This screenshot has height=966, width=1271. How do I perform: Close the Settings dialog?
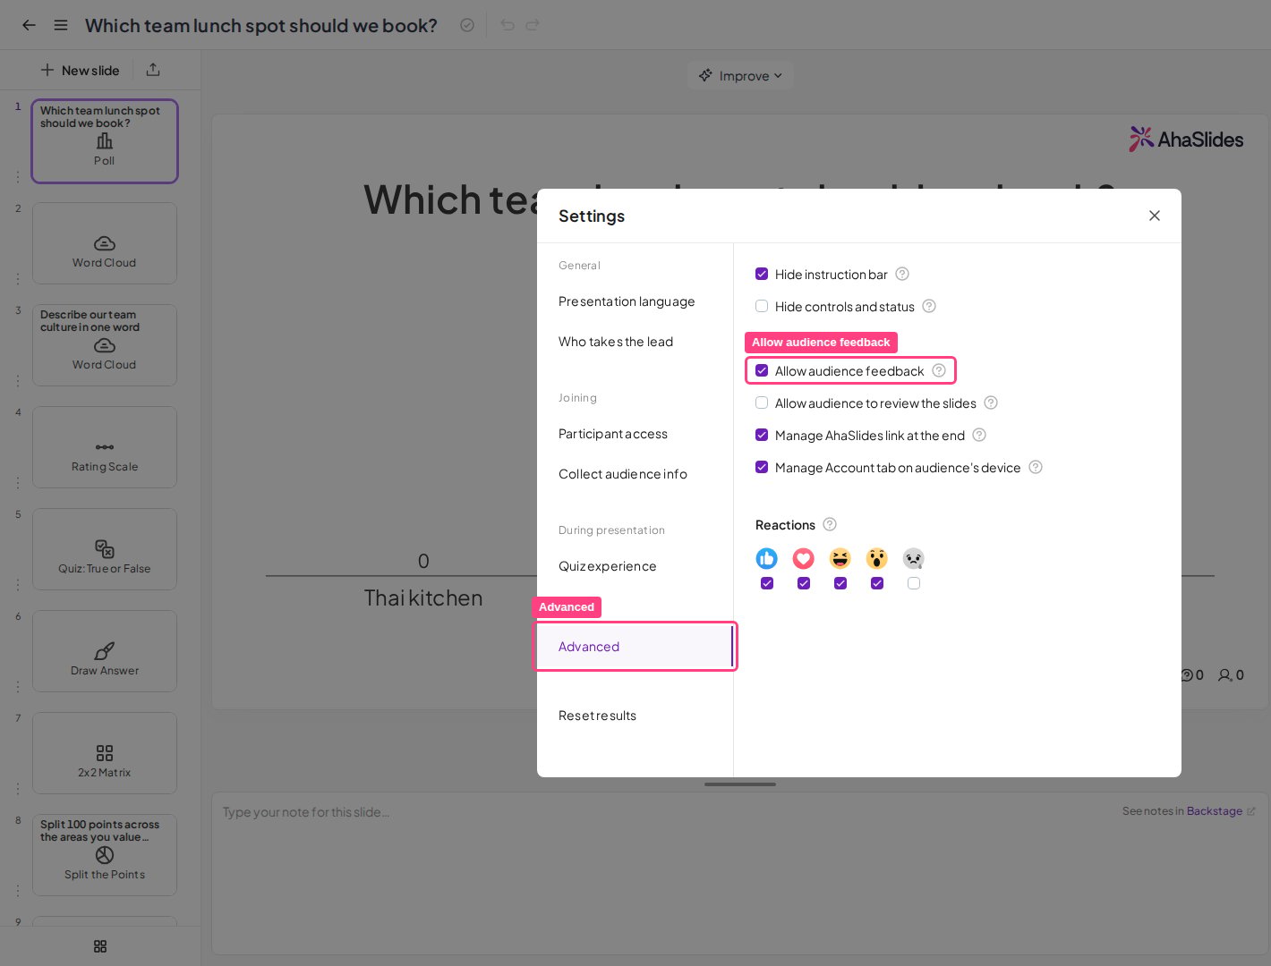pos(1155,216)
